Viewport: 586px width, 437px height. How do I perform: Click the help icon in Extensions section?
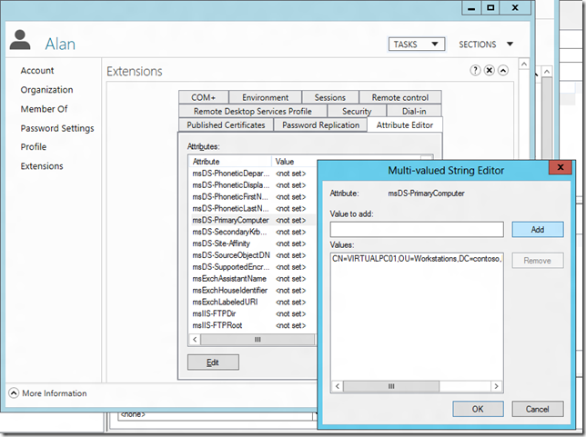(x=475, y=71)
